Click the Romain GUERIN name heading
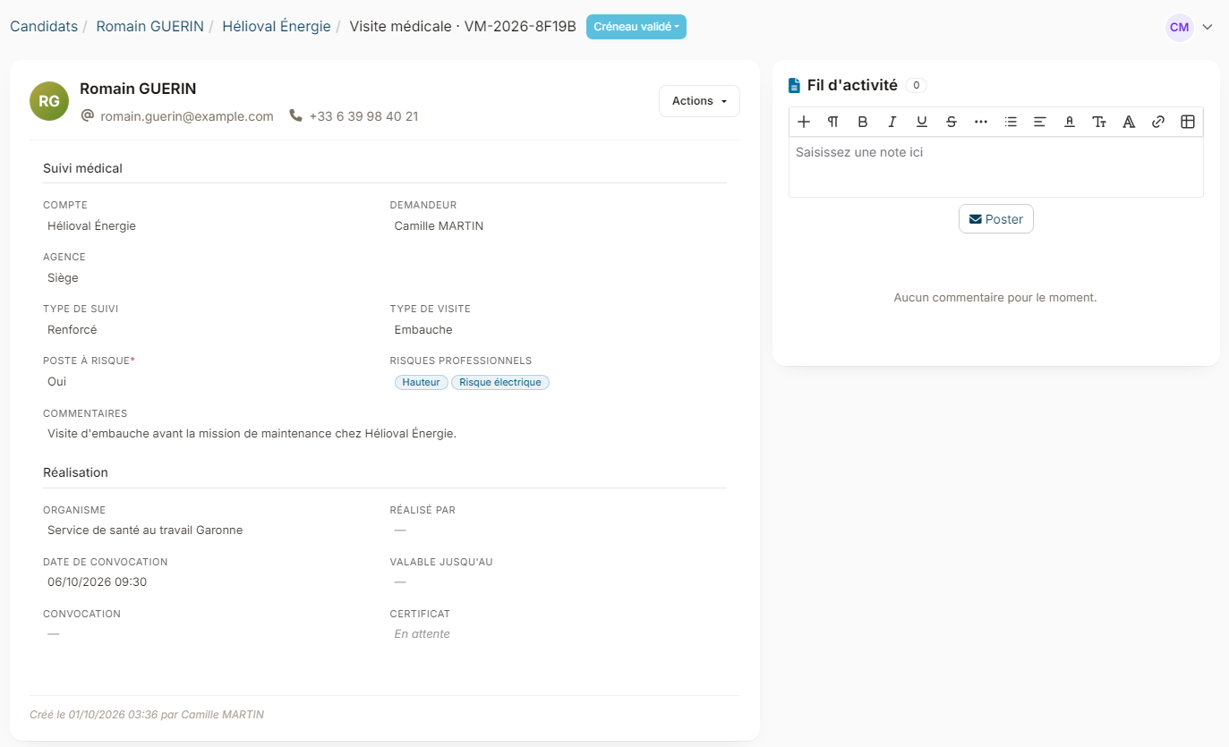The height and width of the screenshot is (747, 1229). click(138, 89)
